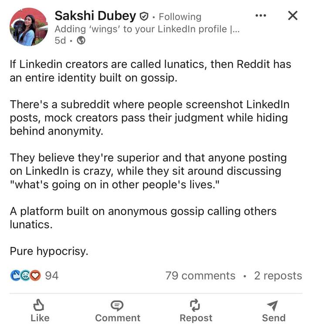Tap the Repost arrows icon
Screen dimensions: 312x334
(x=196, y=304)
